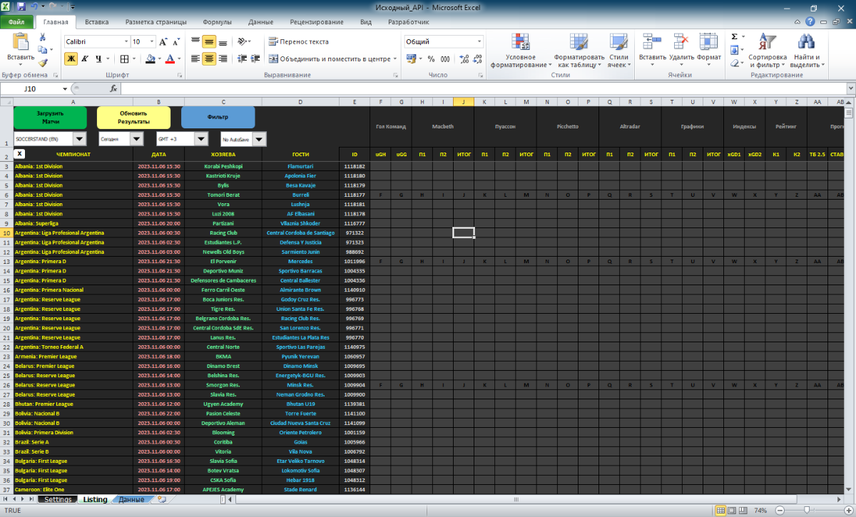This screenshot has width=856, height=517.
Task: Open the SOCCERSTAND (EN) dropdown
Action: click(79, 138)
